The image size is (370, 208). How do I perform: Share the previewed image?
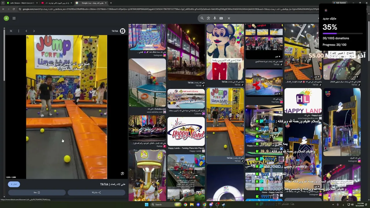tap(96, 192)
